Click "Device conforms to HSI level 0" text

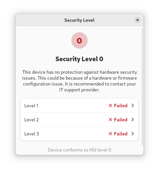79,150
